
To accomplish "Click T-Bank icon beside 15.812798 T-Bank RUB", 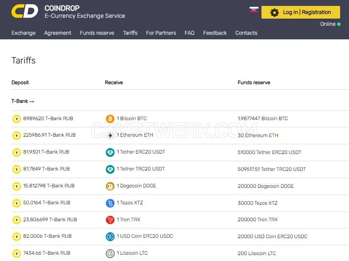I will point(16,186).
